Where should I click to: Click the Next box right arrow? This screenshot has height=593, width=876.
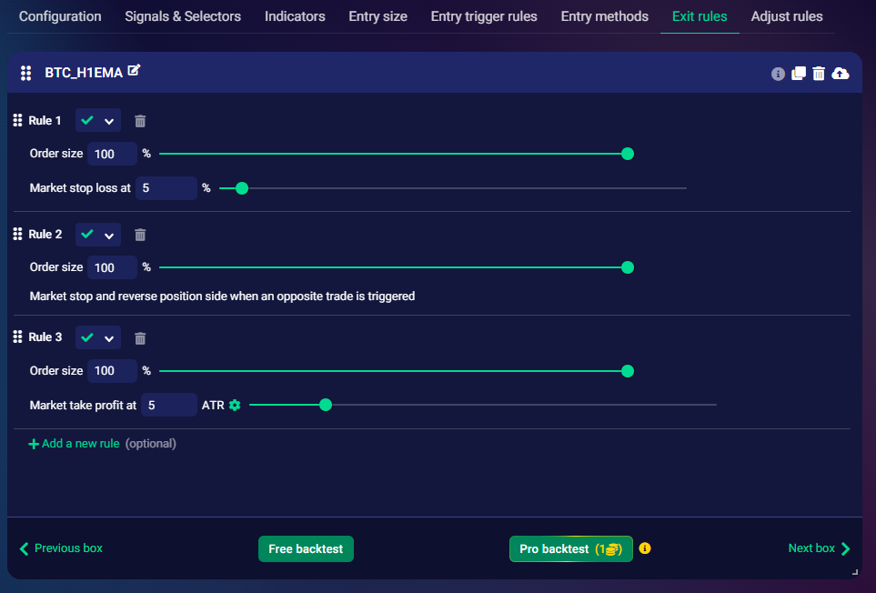(x=845, y=548)
